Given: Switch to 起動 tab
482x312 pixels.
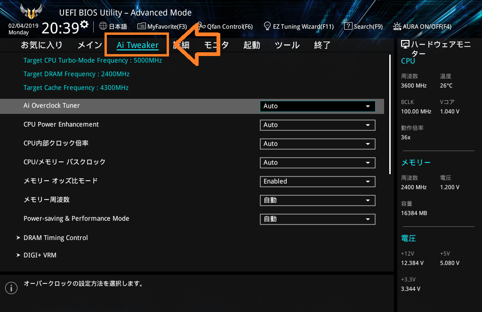Looking at the screenshot, I should [x=252, y=45].
